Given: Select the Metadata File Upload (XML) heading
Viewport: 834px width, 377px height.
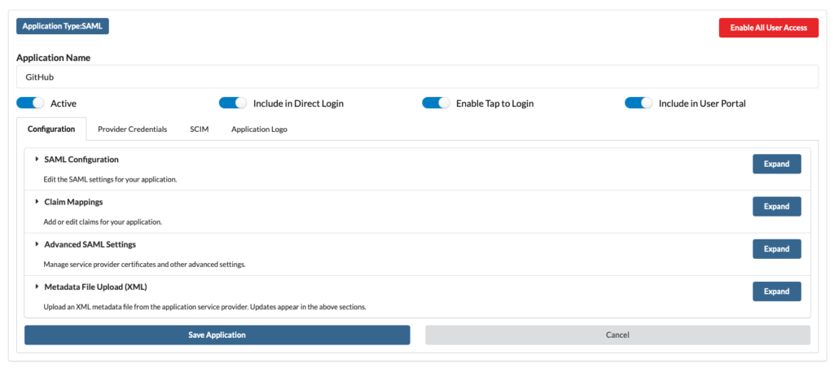Looking at the screenshot, I should pyautogui.click(x=96, y=287).
